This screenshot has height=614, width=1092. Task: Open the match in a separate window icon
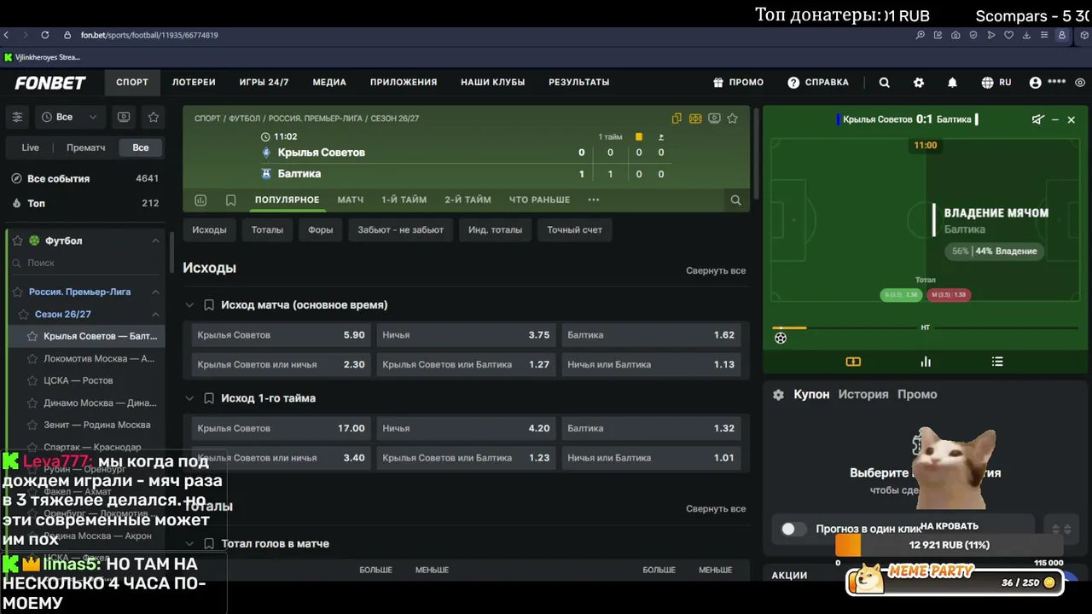677,119
